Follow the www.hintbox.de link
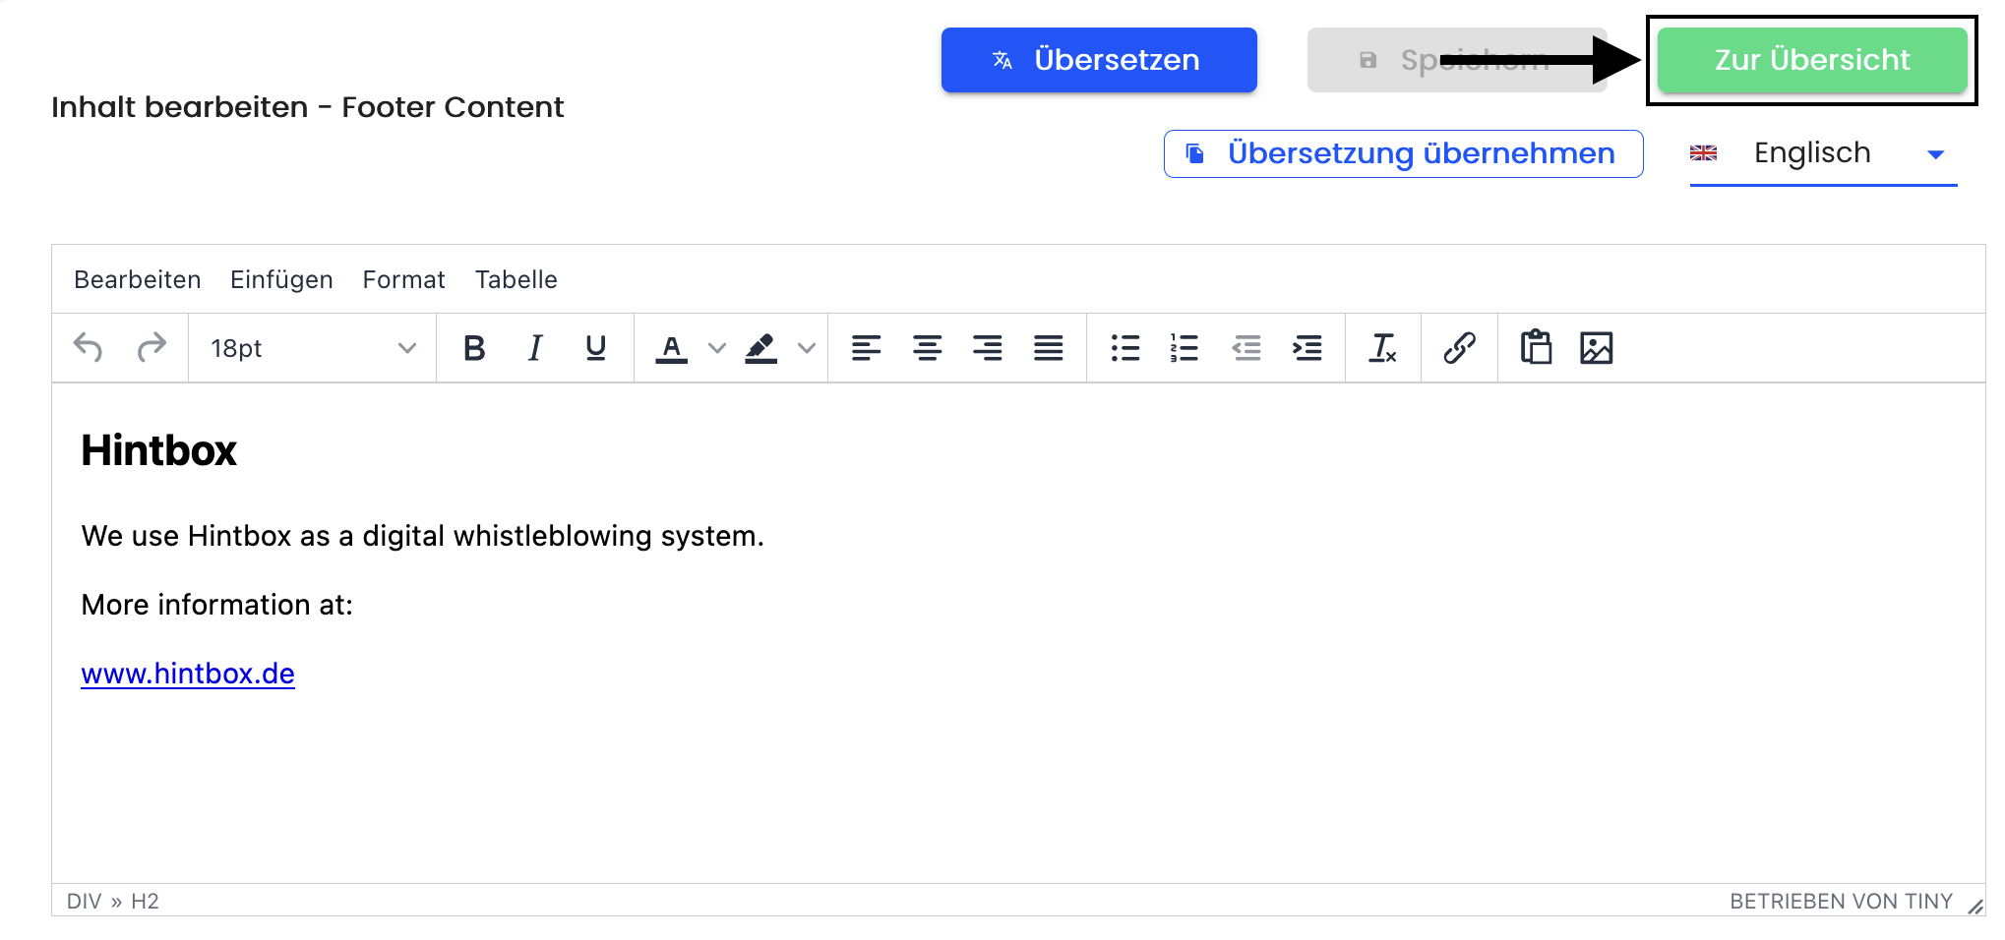 tap(188, 674)
